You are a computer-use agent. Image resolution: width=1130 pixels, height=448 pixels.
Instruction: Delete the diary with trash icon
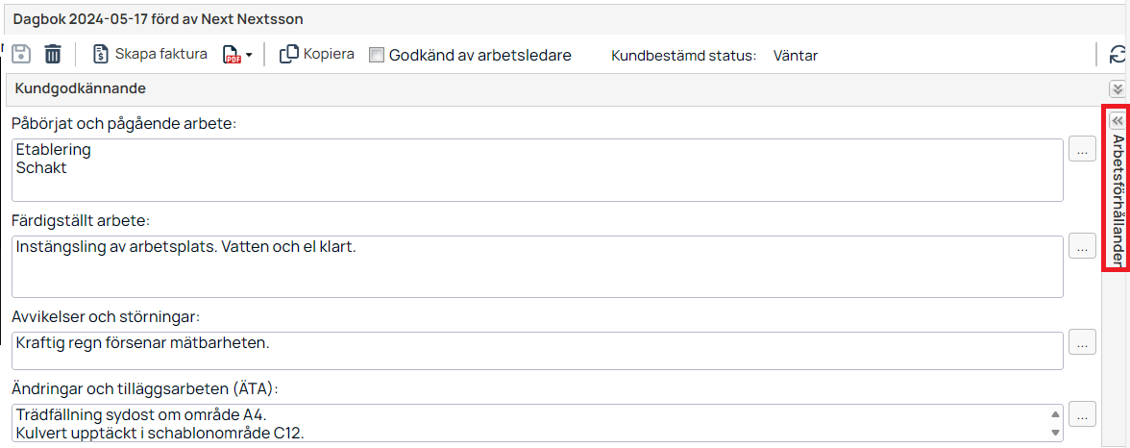point(53,54)
